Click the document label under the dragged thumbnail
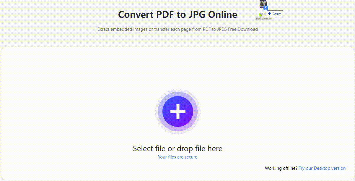This screenshot has height=181, width=355. click(263, 19)
